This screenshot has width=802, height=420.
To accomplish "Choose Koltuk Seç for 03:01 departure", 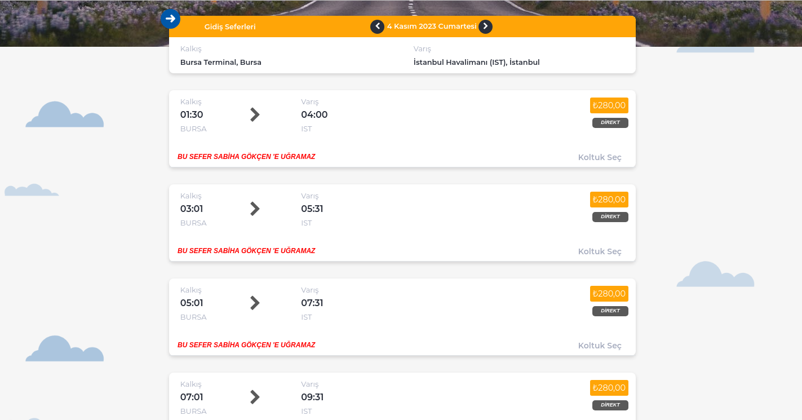I will click(600, 251).
